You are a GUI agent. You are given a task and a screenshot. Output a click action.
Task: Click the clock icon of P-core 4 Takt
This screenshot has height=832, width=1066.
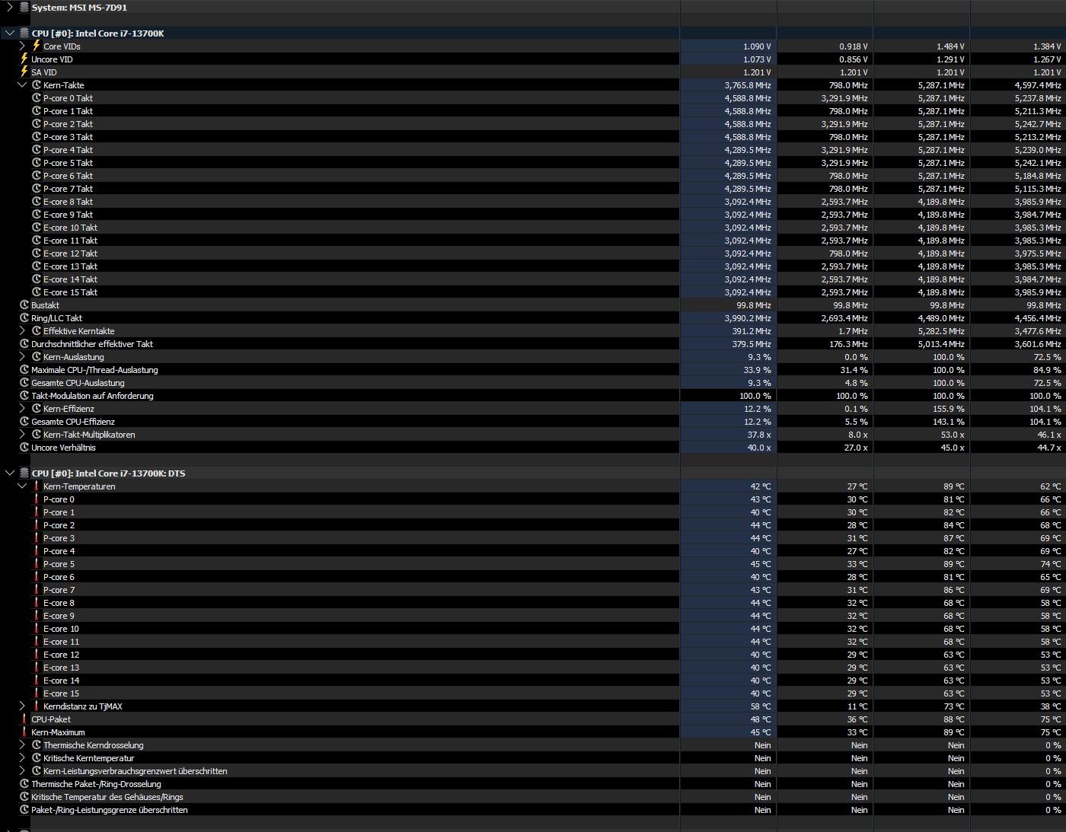[36, 150]
